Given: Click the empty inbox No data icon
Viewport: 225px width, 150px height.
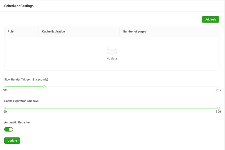Looking at the screenshot, I should tap(112, 51).
